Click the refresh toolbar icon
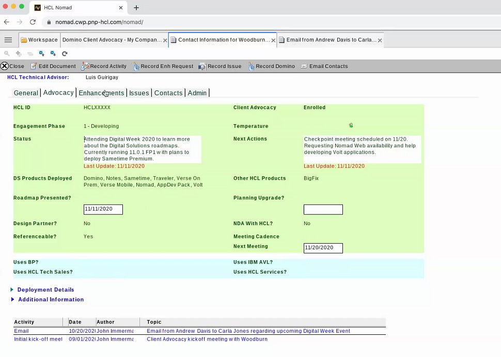The height and width of the screenshot is (357, 501). (x=65, y=54)
